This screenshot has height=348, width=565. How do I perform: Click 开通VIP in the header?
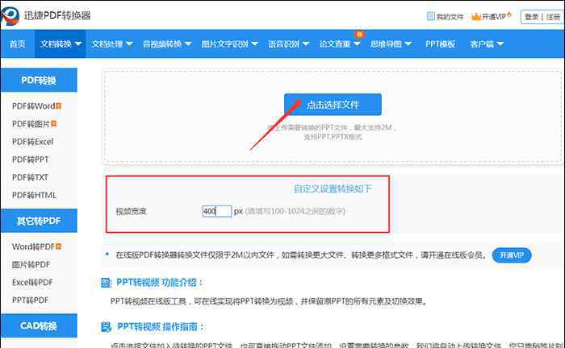(x=494, y=17)
